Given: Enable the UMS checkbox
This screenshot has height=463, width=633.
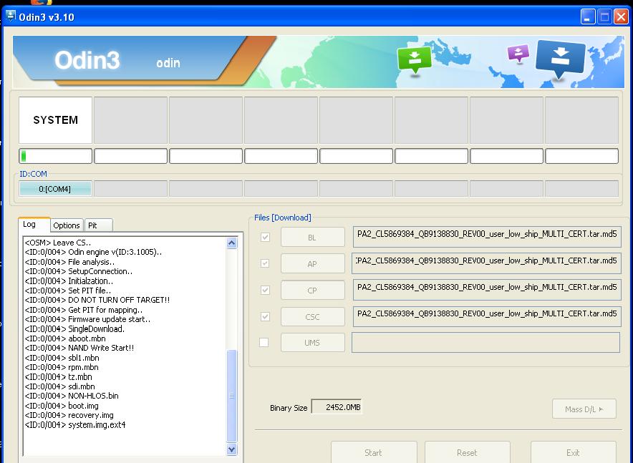Looking at the screenshot, I should tap(264, 342).
